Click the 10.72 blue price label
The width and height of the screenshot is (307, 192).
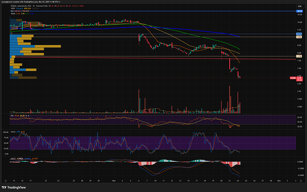pyautogui.click(x=299, y=10)
